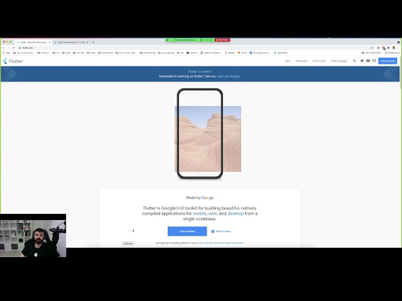The image size is (402, 301).
Task: Click the red Stop Share button
Action: (222, 40)
